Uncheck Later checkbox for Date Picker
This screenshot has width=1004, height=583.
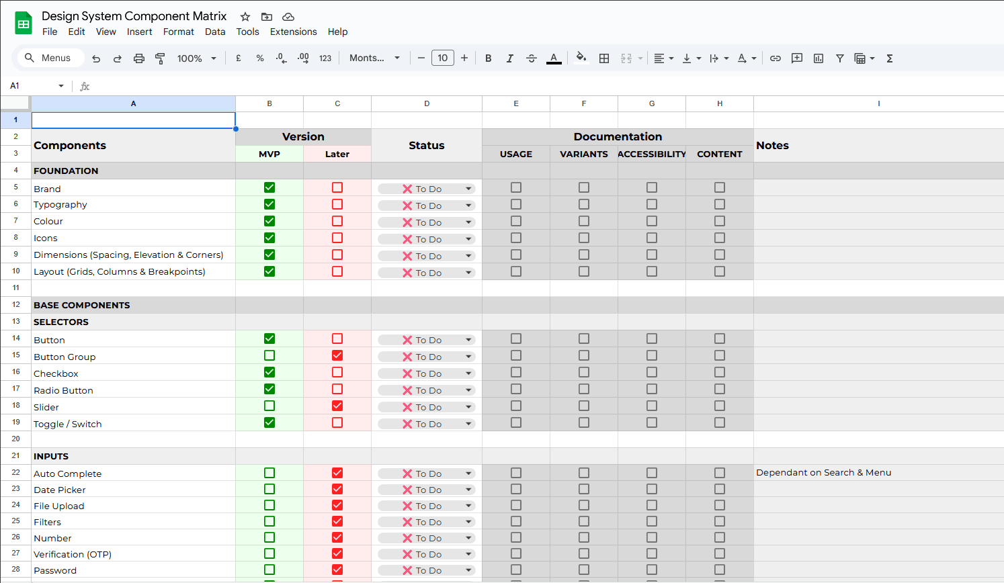coord(337,489)
